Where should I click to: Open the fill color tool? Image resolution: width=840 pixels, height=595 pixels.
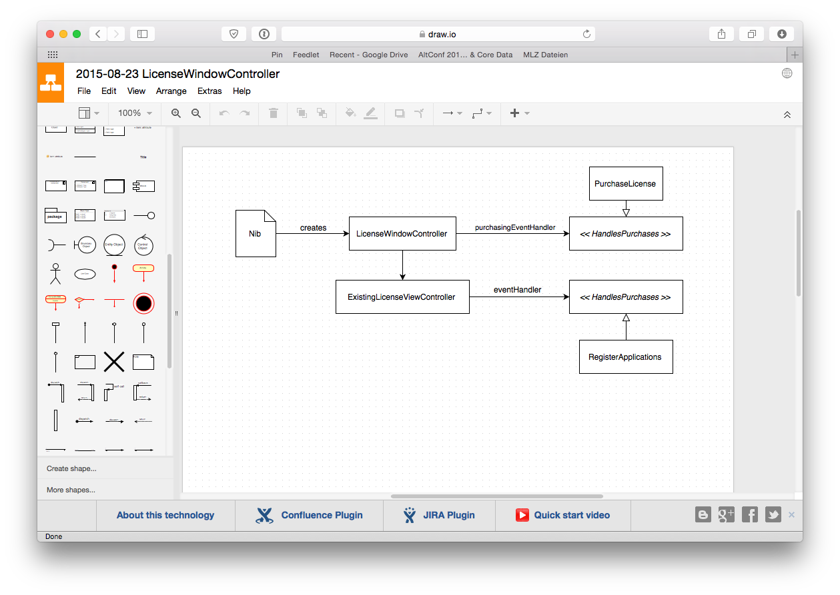pyautogui.click(x=350, y=113)
